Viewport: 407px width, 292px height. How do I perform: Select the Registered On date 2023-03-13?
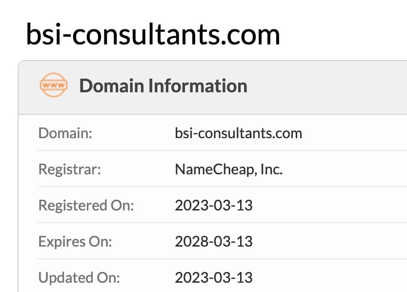click(x=214, y=205)
